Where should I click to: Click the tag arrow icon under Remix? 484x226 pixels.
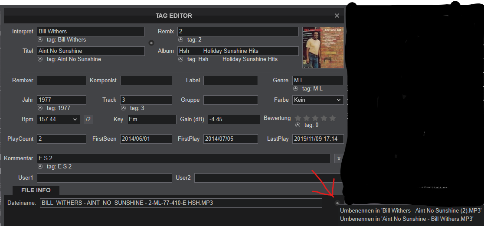pos(180,40)
